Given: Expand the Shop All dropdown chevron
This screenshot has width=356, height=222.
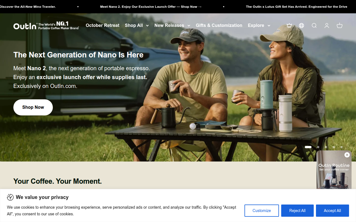Looking at the screenshot, I should click(147, 26).
